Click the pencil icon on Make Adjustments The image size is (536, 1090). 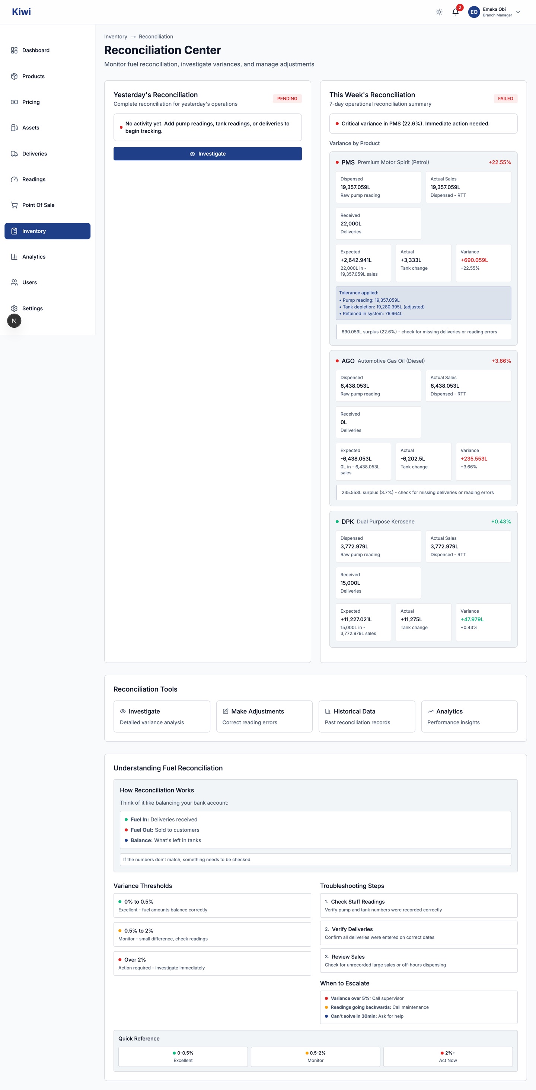(226, 711)
